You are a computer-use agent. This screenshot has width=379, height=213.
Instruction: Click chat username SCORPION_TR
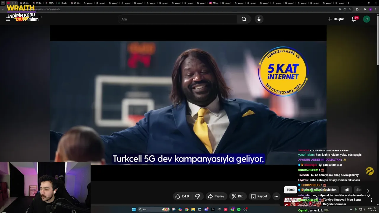tap(311, 185)
